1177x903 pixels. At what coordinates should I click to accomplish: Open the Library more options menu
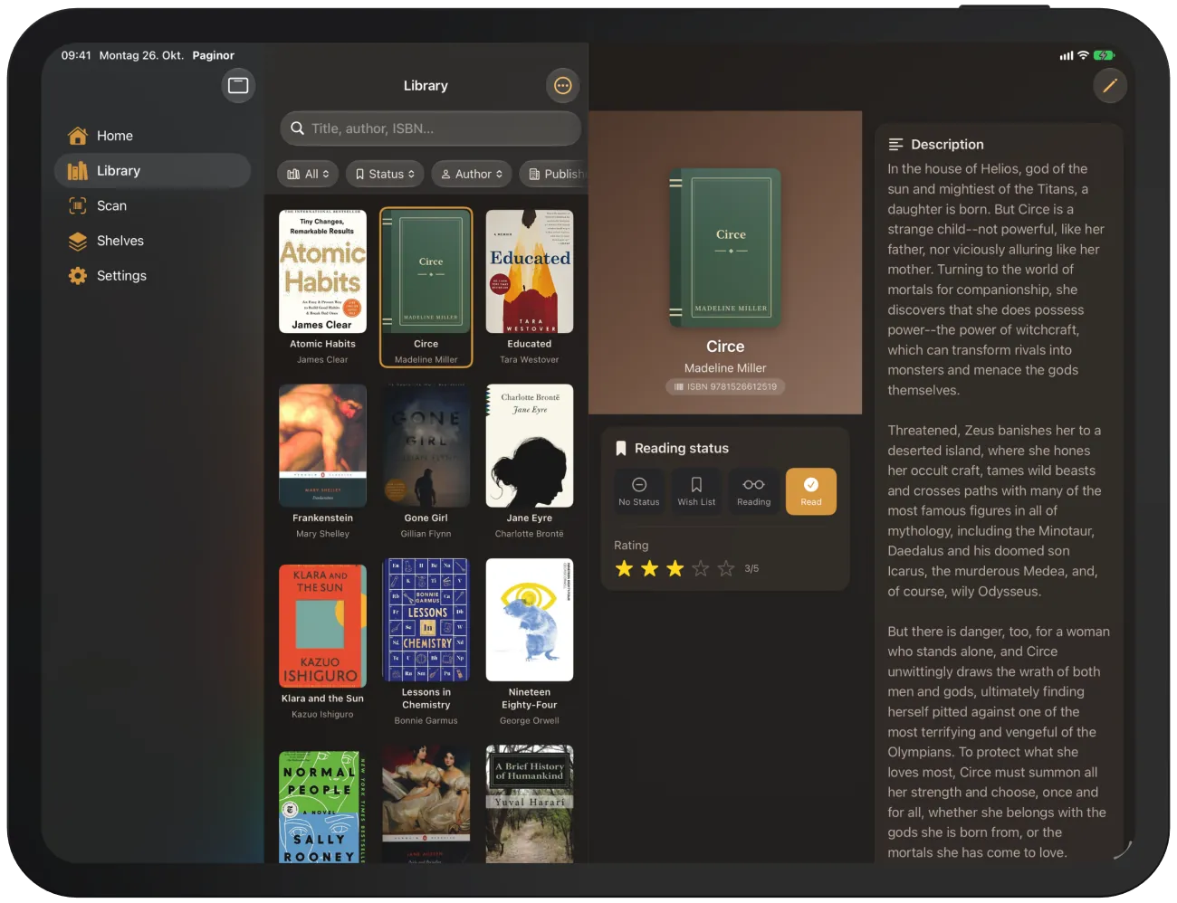click(x=563, y=86)
